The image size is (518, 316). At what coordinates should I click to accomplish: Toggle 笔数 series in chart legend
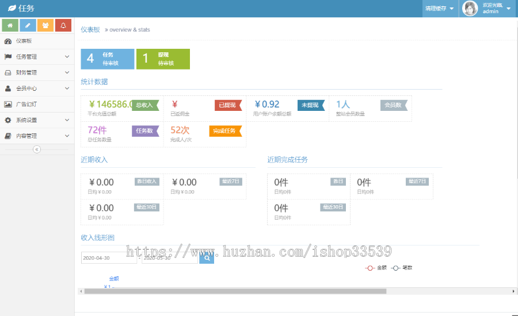point(402,268)
